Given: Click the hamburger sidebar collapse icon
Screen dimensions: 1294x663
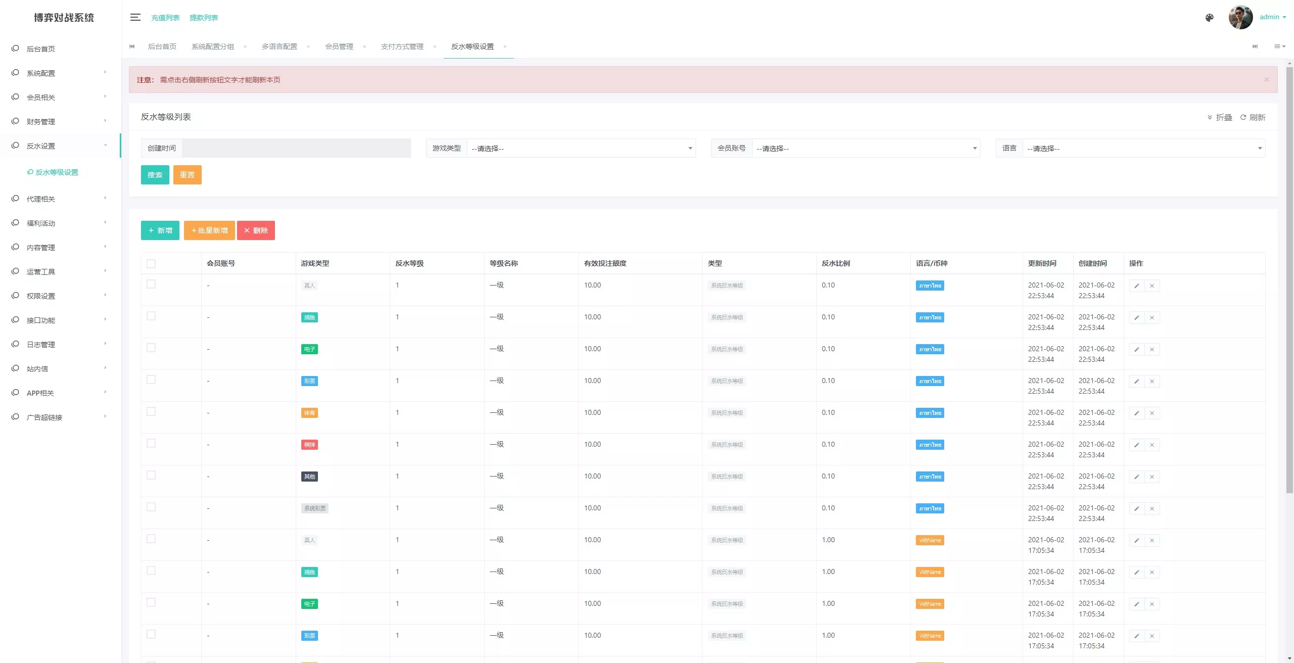Looking at the screenshot, I should click(x=135, y=17).
